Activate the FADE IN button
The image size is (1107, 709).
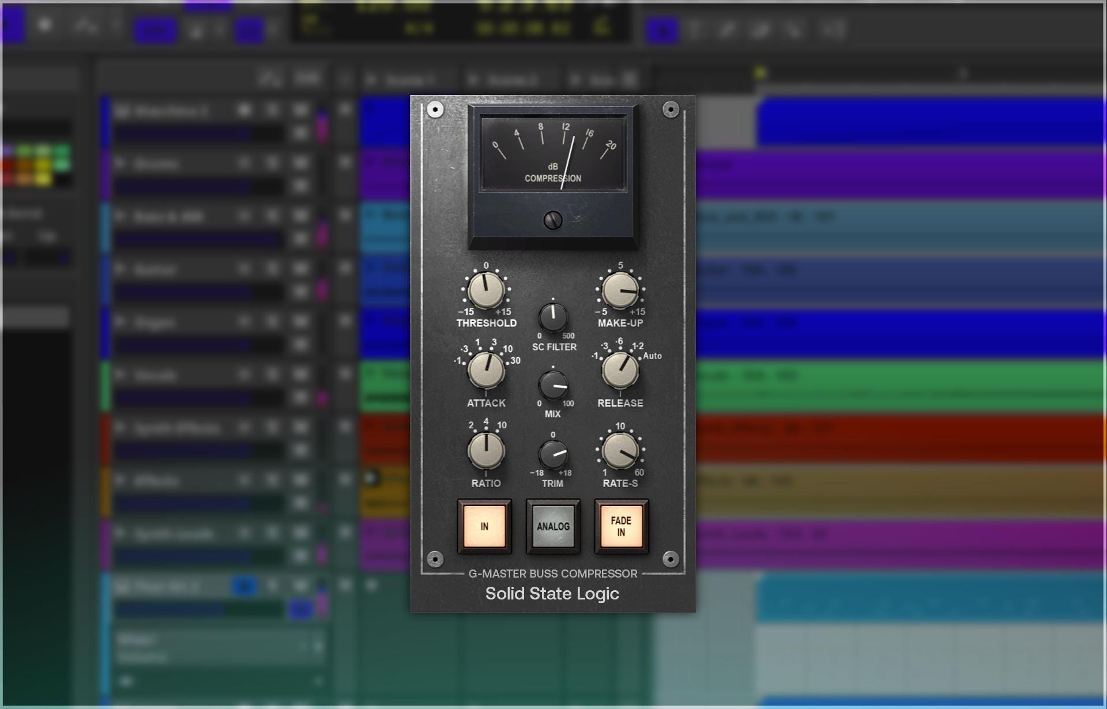pyautogui.click(x=621, y=526)
